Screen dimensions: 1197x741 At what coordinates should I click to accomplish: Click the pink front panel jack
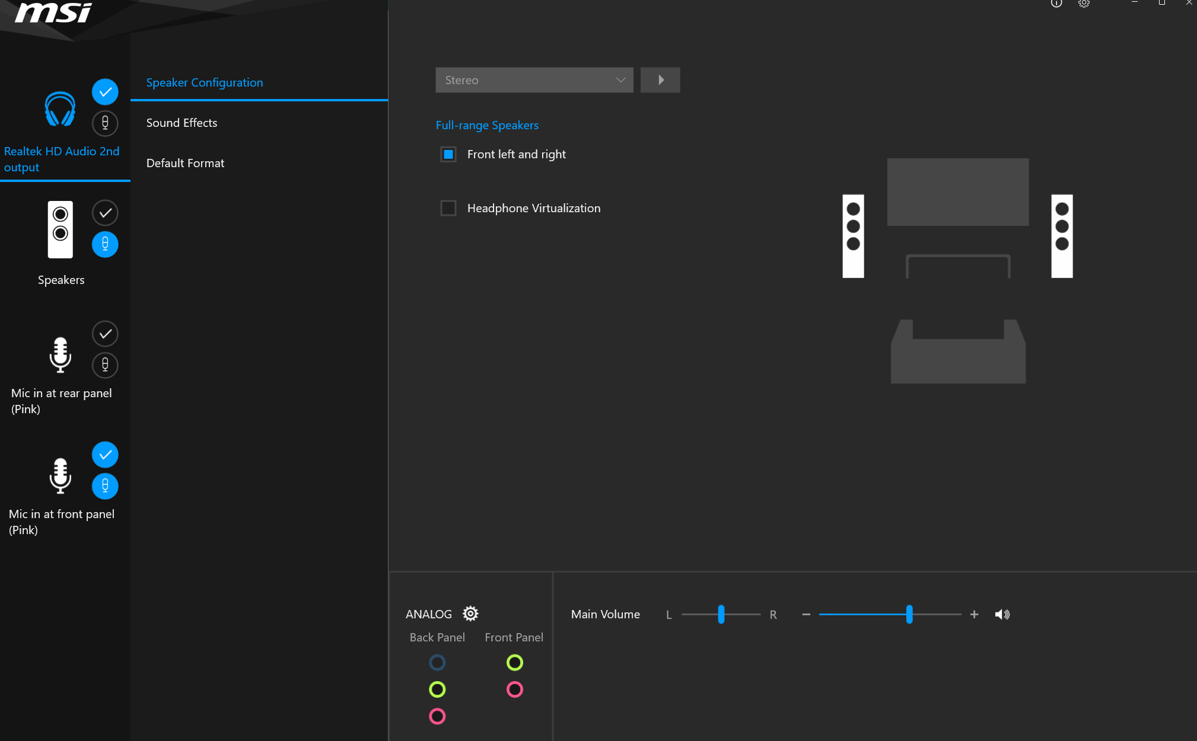pos(515,689)
